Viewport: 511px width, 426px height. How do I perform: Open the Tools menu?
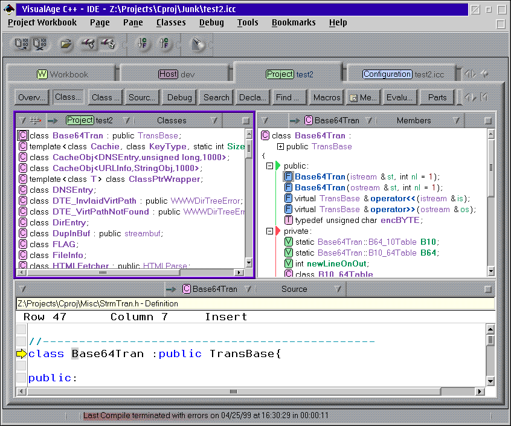(x=248, y=22)
